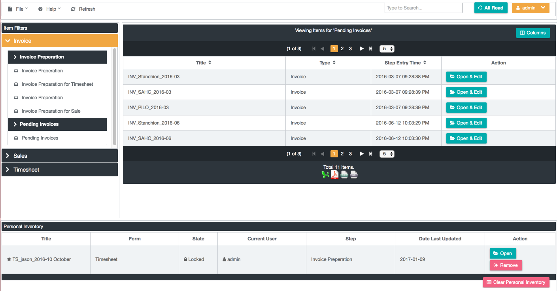Go to page 2 in bottom paginator

(x=342, y=154)
